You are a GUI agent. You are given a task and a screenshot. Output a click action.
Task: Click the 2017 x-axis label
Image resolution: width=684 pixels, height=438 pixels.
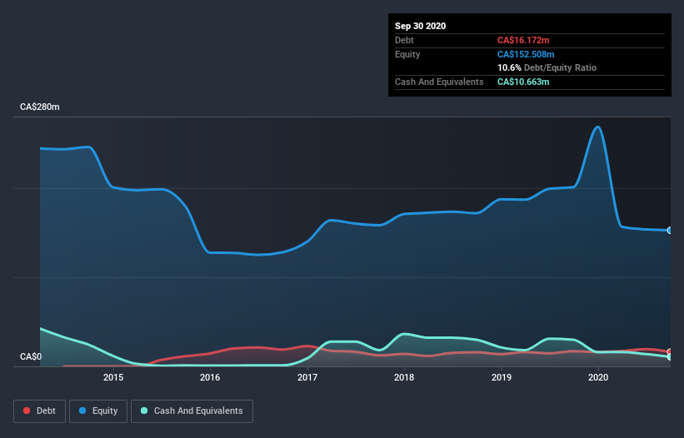[x=307, y=377]
